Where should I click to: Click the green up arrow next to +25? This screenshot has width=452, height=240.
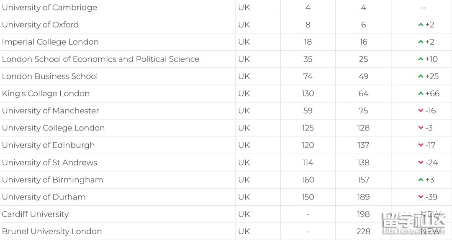(421, 77)
